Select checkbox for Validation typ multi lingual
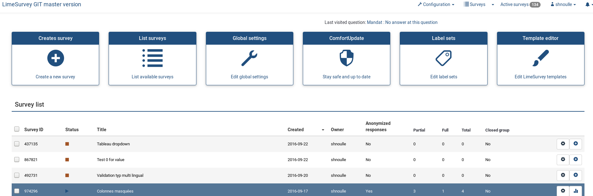This screenshot has width=593, height=196. pos(17,175)
